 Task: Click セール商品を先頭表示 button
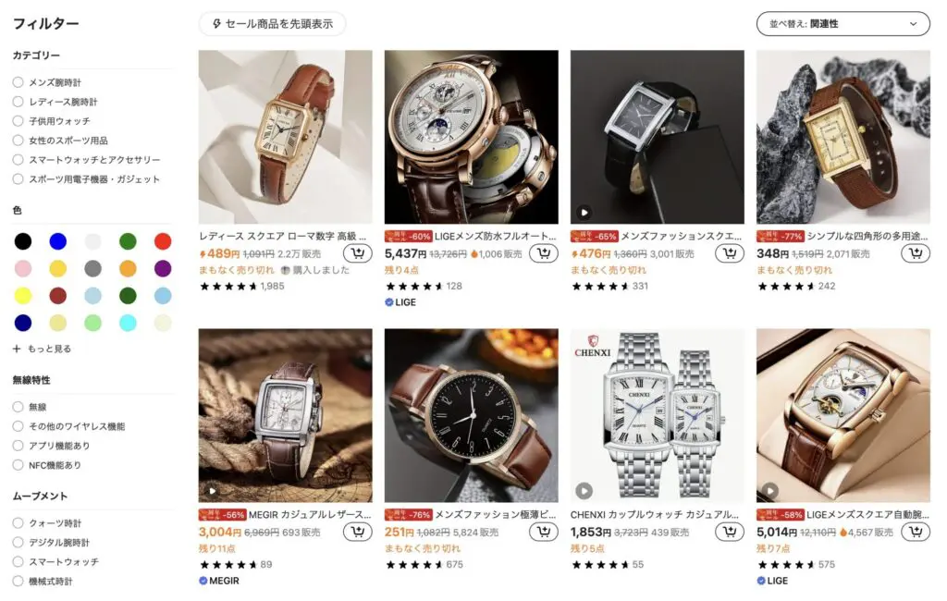point(272,24)
